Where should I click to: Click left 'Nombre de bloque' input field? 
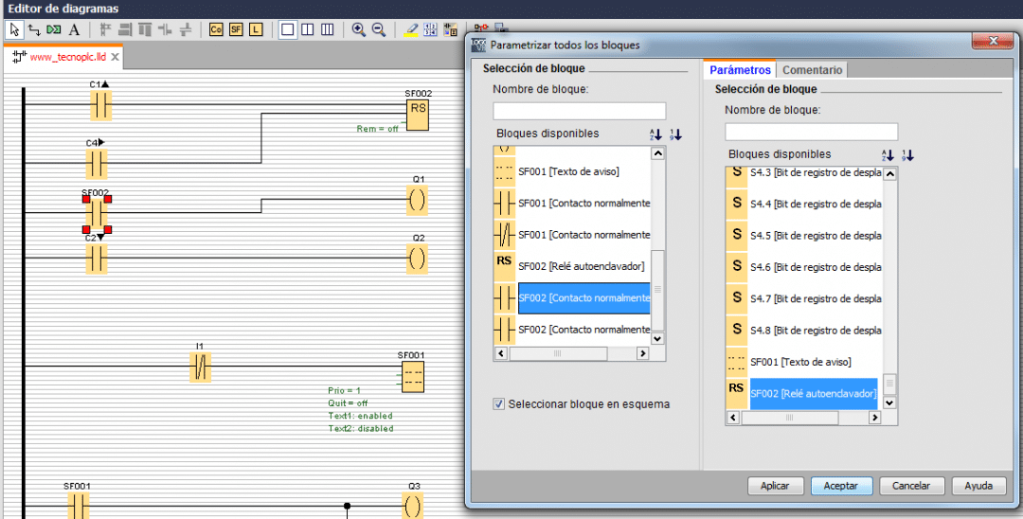pyautogui.click(x=579, y=111)
